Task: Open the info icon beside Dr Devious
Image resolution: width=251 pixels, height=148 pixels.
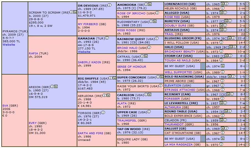Action: tap(109, 5)
